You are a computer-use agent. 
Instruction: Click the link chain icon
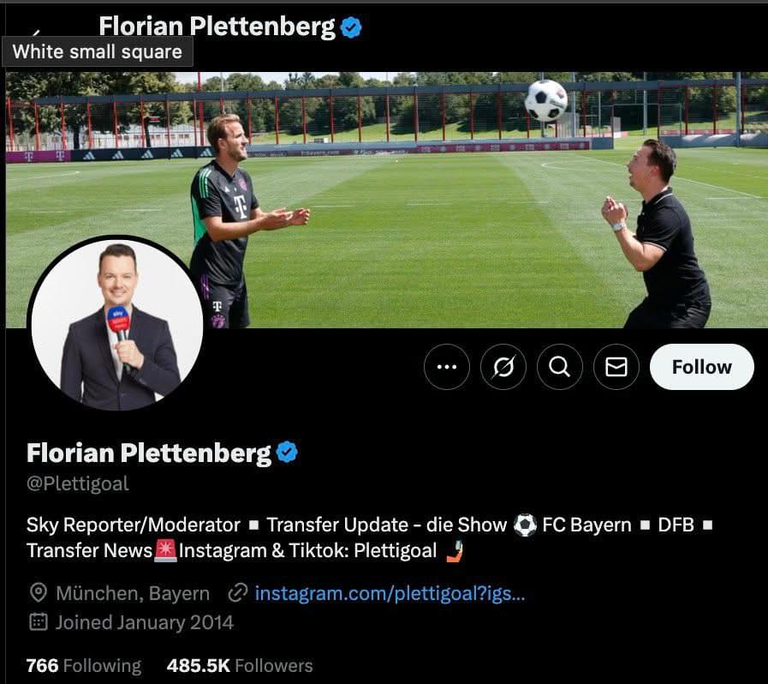pos(237,593)
